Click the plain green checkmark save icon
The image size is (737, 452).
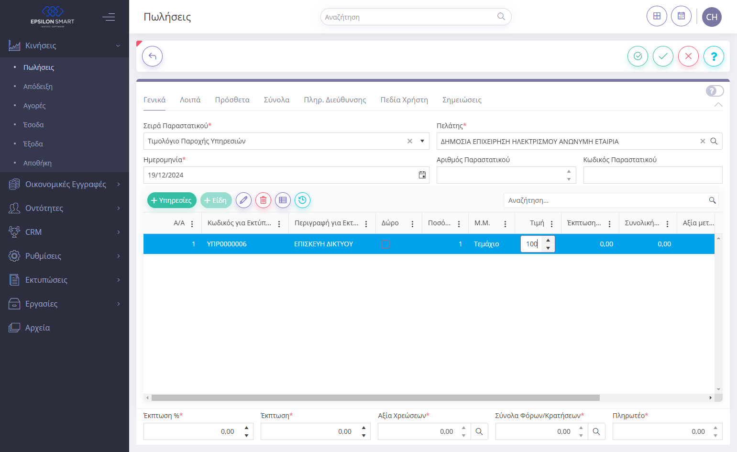point(663,56)
